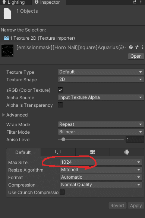The height and width of the screenshot is (218, 145).
Task: Click the Open button
Action: tap(136, 56)
